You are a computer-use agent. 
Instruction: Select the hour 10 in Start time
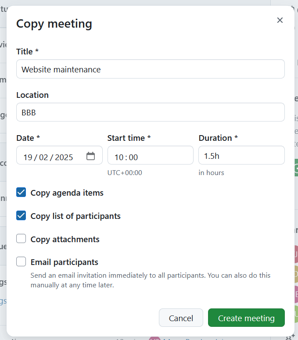pos(119,157)
